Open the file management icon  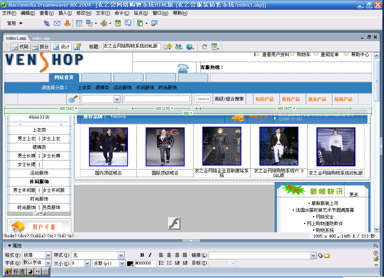pos(179,47)
